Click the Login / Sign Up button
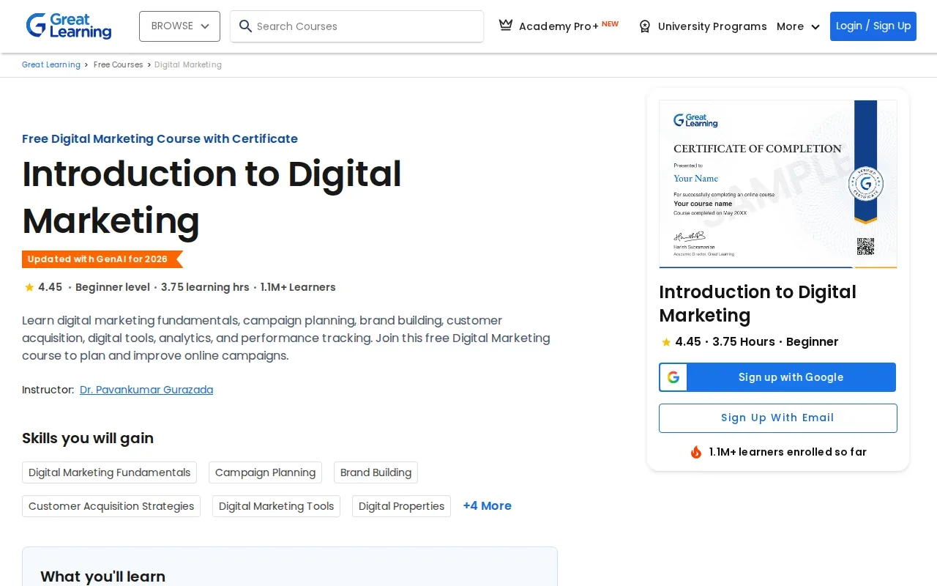This screenshot has width=937, height=586. coord(873,26)
